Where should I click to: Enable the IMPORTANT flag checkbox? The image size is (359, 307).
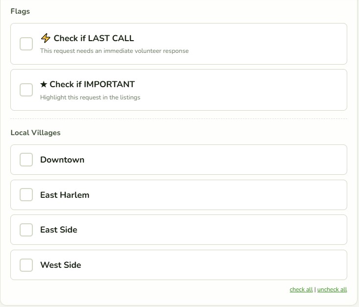click(x=26, y=90)
